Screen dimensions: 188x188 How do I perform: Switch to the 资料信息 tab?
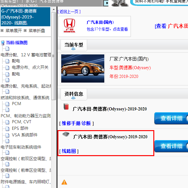[74, 94]
